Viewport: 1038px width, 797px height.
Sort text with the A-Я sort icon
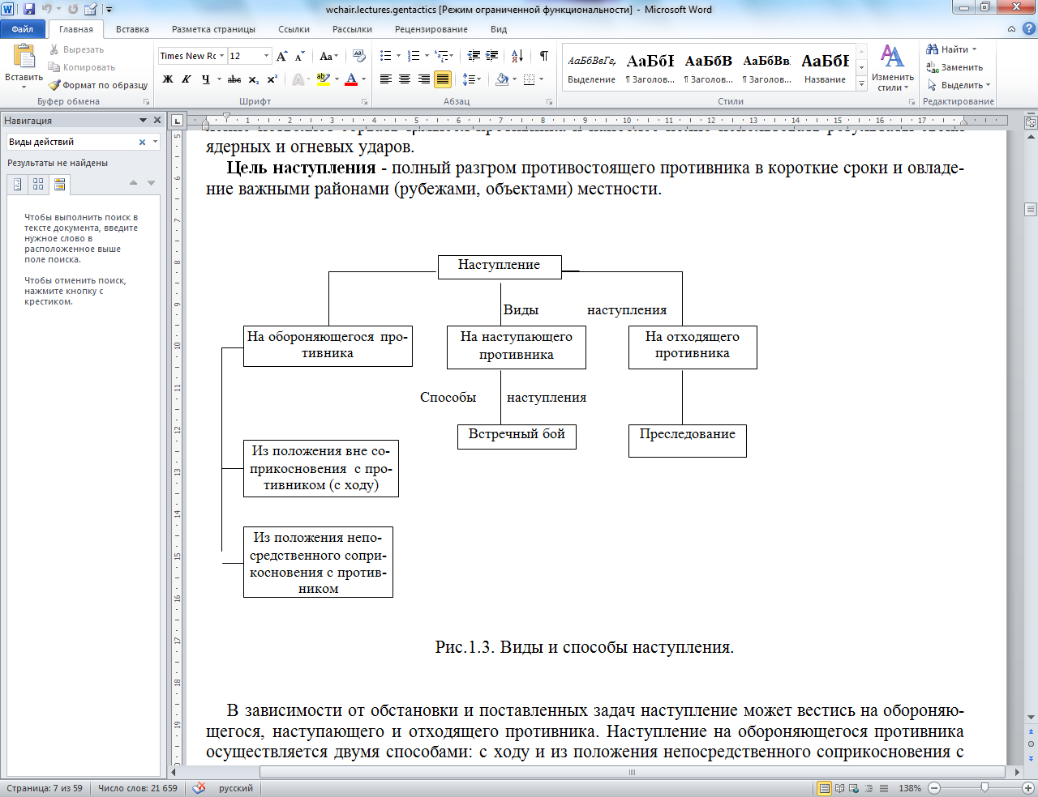pos(517,56)
